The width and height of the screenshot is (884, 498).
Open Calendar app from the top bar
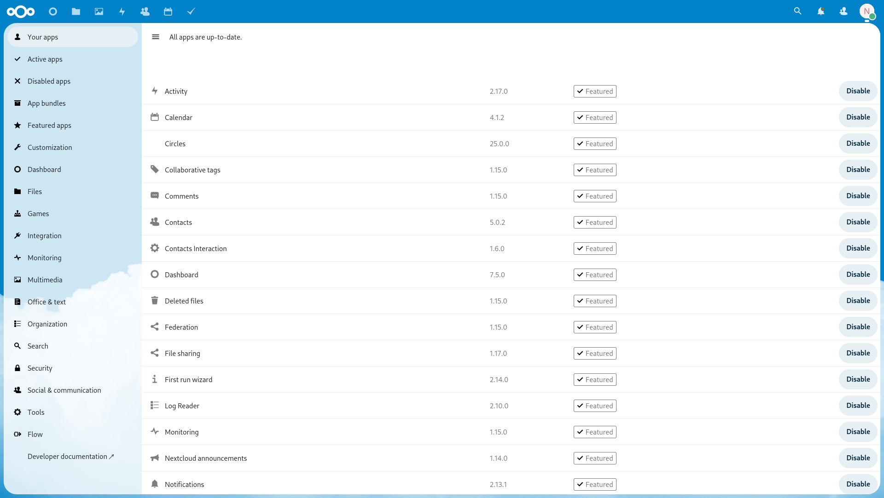click(168, 11)
